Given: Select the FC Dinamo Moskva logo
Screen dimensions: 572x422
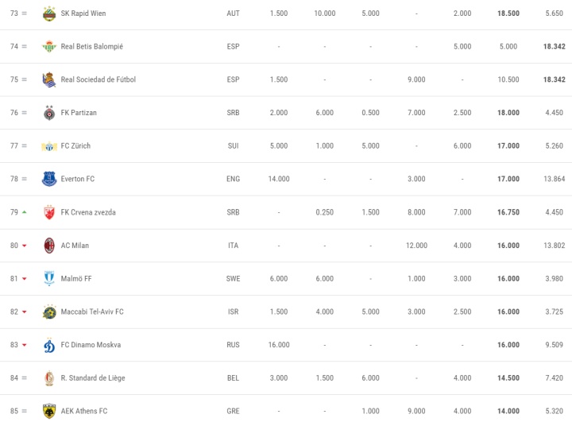Looking at the screenshot, I should click(x=49, y=345).
